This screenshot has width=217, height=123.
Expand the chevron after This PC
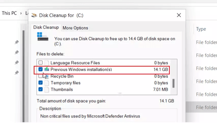(x=21, y=13)
